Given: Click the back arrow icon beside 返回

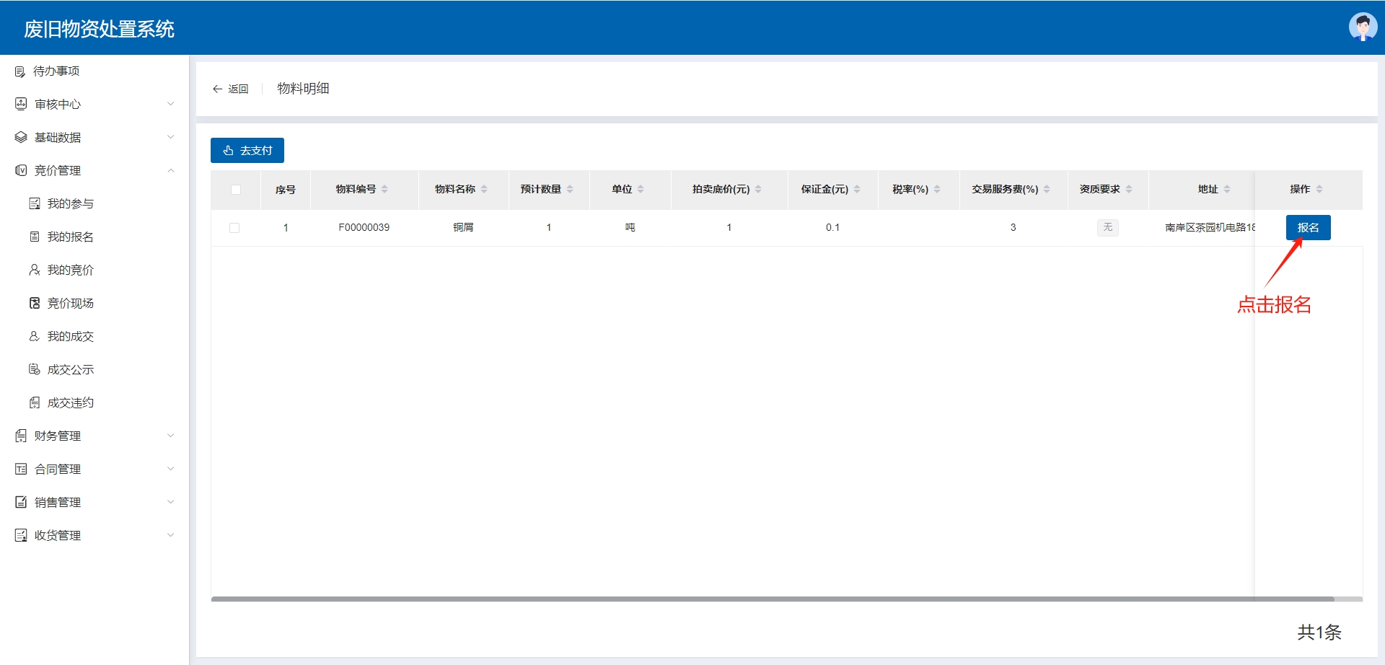Looking at the screenshot, I should 217,89.
